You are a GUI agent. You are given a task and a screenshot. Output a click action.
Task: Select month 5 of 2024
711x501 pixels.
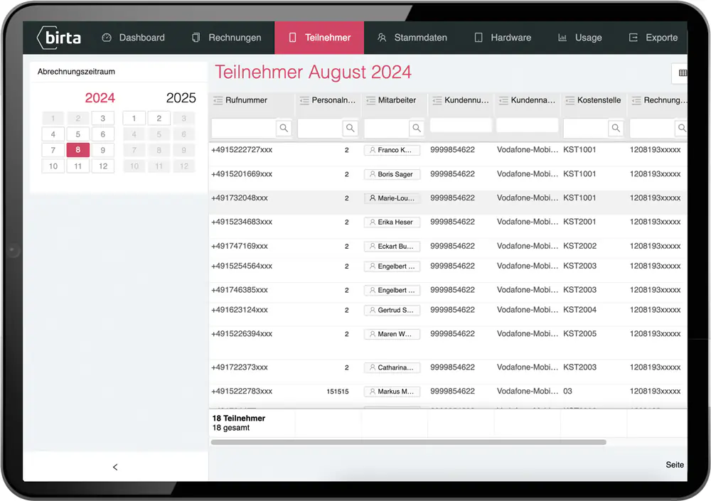coord(78,134)
